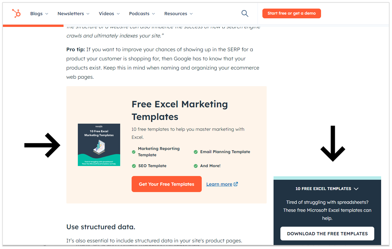This screenshot has height=249, width=392.
Task: Click the 10 Free Excel ebook cover
Action: point(99,145)
